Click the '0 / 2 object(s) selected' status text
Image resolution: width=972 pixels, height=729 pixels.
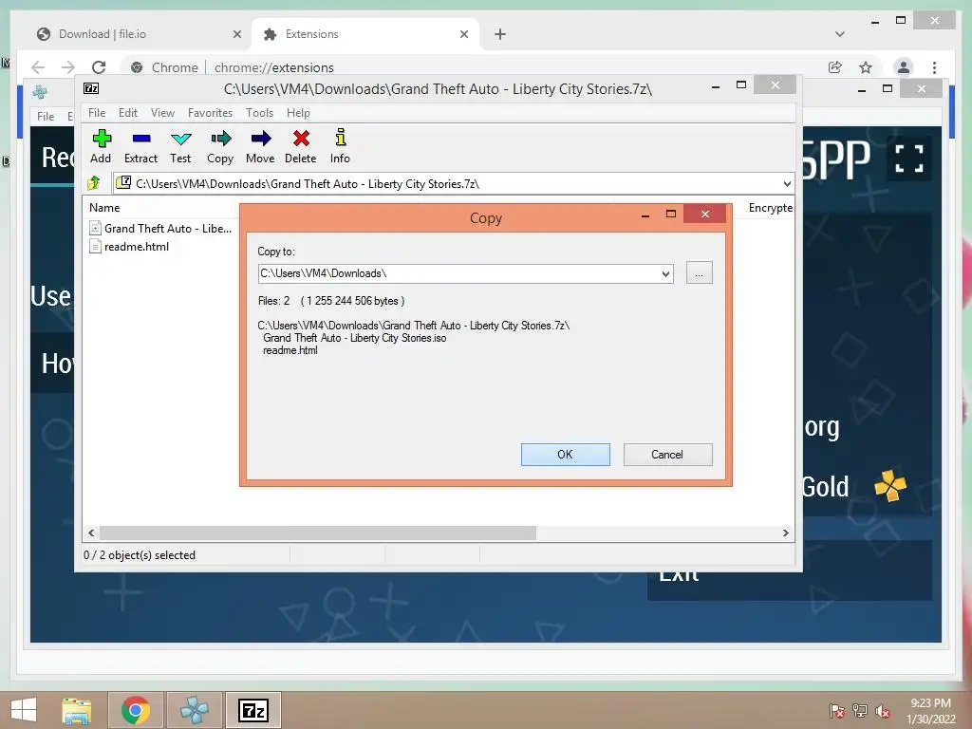coord(140,554)
